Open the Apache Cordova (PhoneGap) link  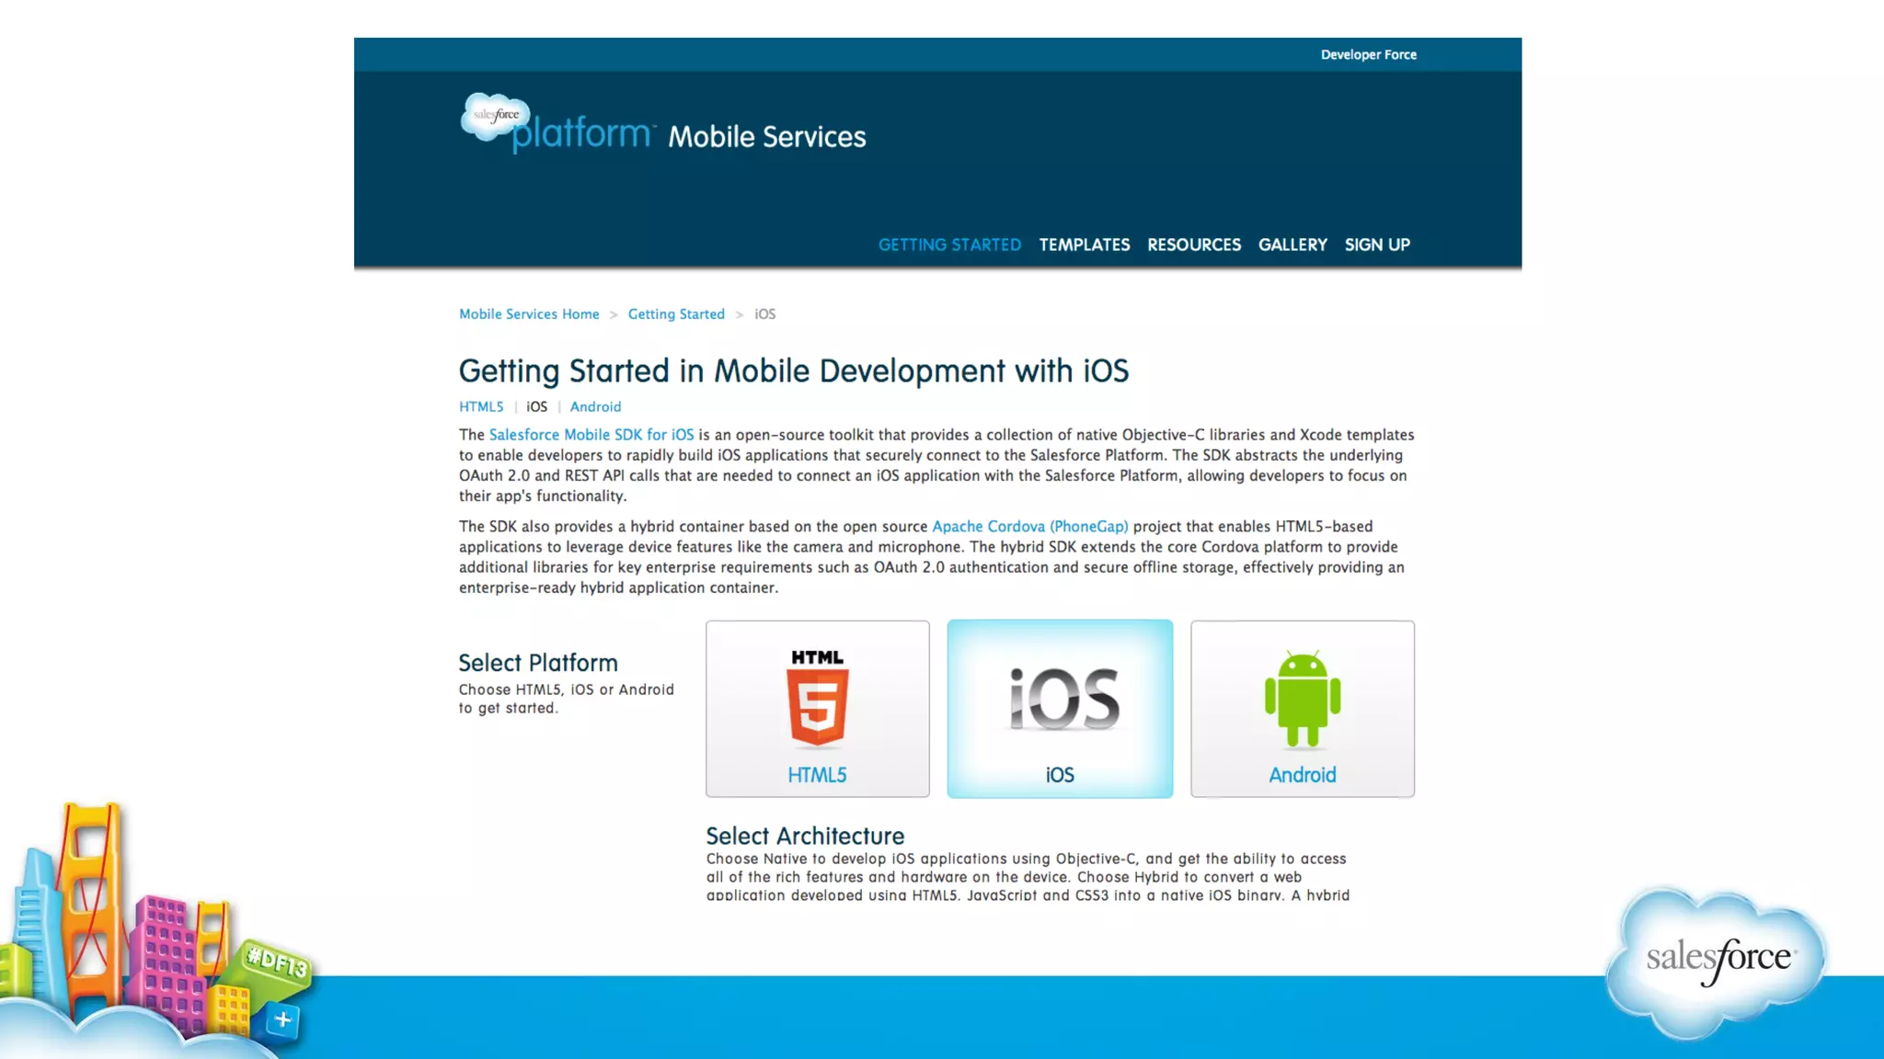(1029, 527)
